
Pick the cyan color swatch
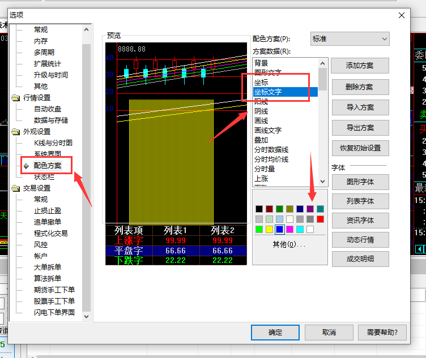pos(300,230)
